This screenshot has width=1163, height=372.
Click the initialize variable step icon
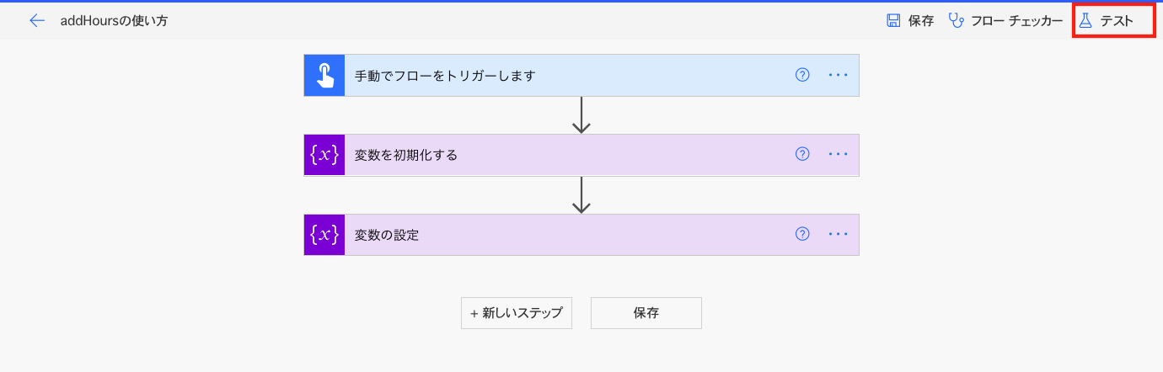(324, 155)
